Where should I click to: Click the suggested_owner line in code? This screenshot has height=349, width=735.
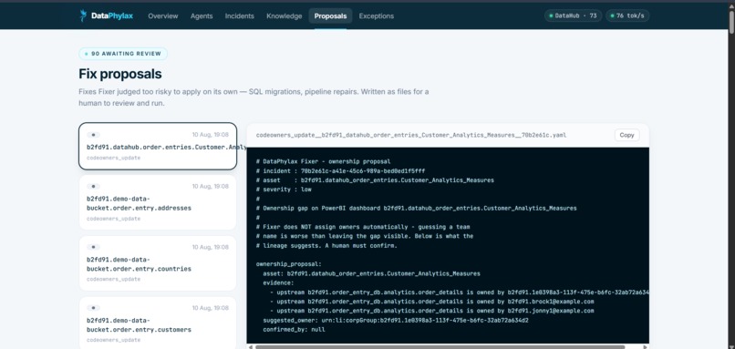click(396, 321)
